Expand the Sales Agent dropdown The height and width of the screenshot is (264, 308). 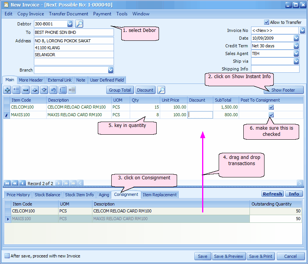click(x=296, y=53)
